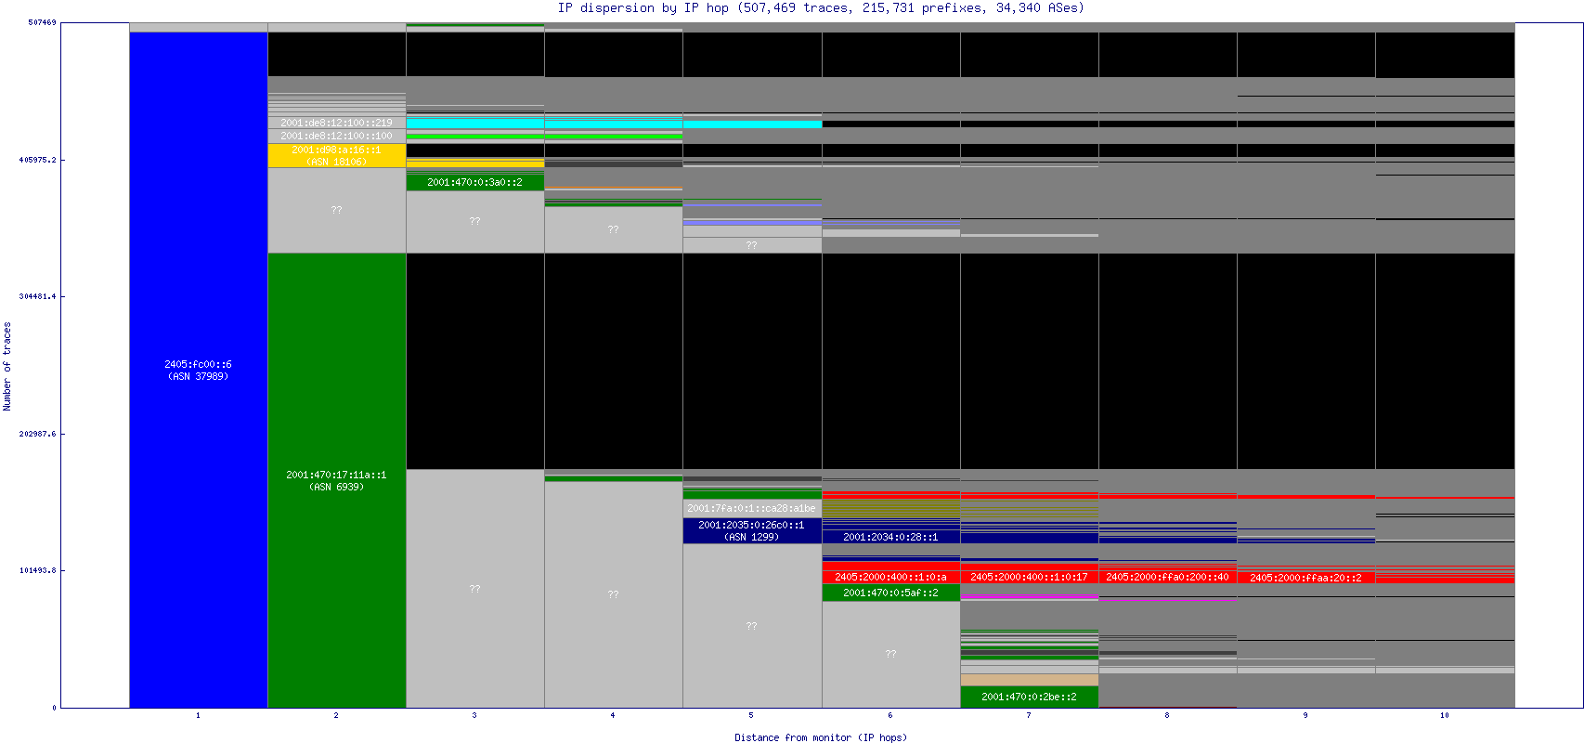This screenshot has height=743, width=1584.
Task: Click the 304481.4 y-axis value
Action: click(x=37, y=296)
